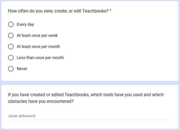Pick the "At least once per month" radio circle

tap(11, 47)
